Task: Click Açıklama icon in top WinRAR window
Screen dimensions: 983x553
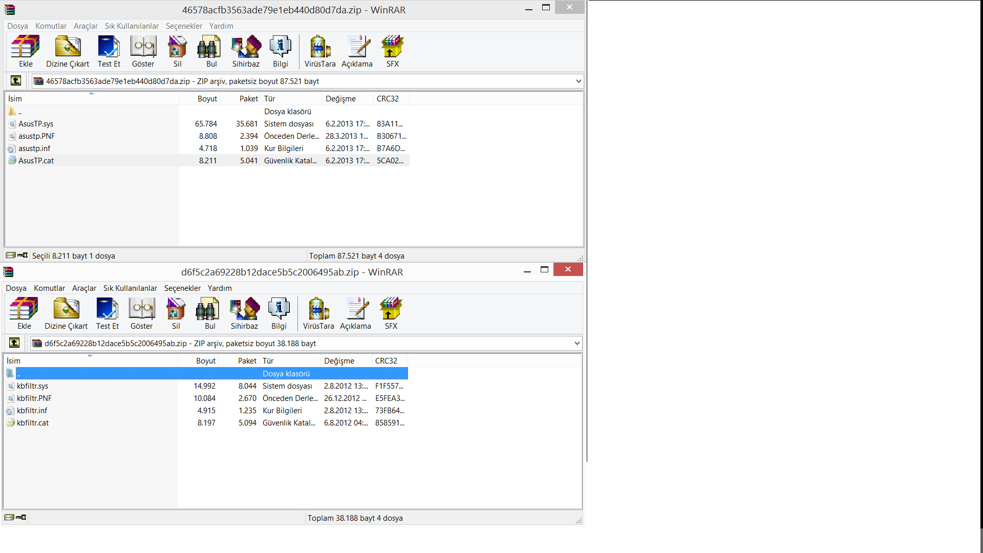Action: (x=357, y=51)
